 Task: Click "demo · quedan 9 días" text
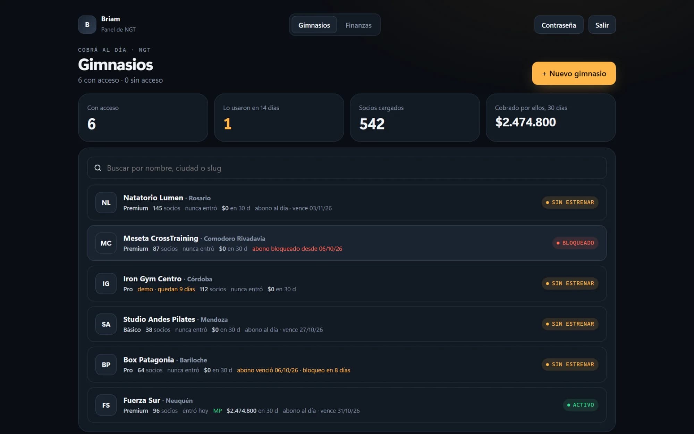click(166, 289)
